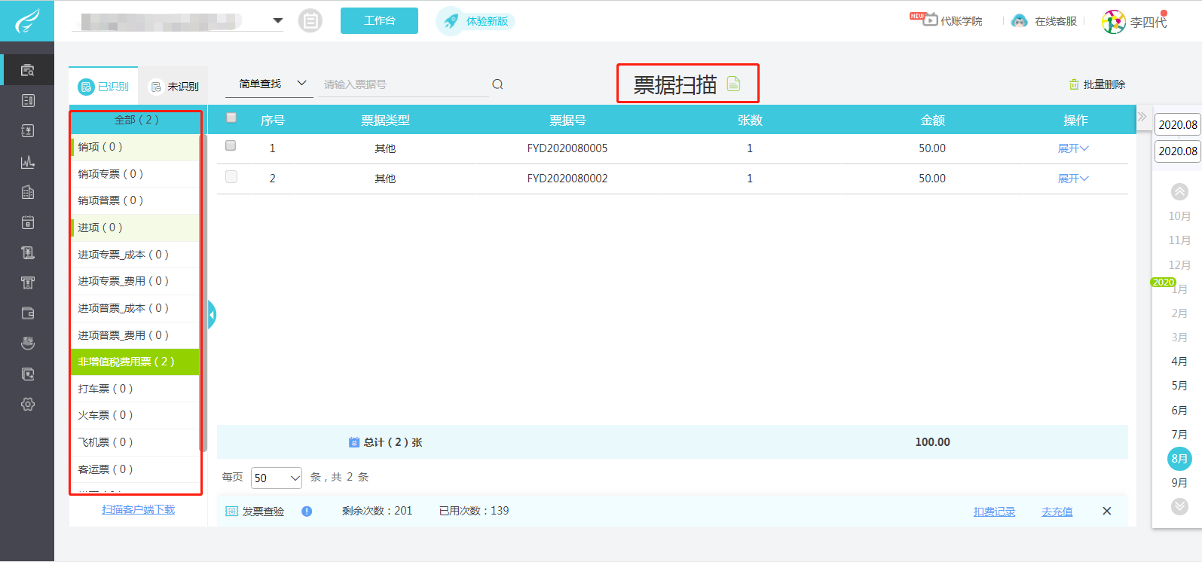Select 打车票 category in the list

click(x=106, y=389)
